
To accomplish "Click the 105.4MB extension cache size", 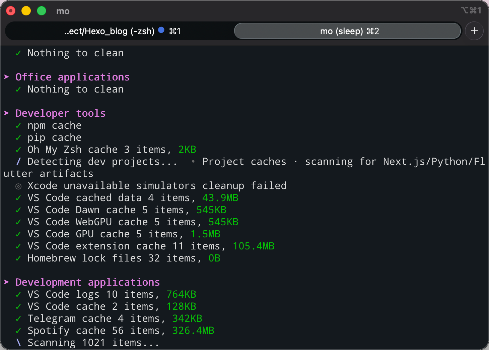I will pyautogui.click(x=254, y=246).
